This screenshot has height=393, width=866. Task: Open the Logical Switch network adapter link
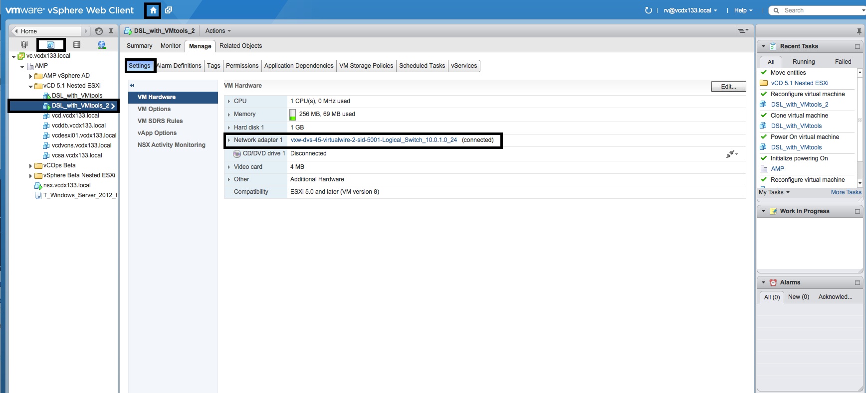[374, 140]
